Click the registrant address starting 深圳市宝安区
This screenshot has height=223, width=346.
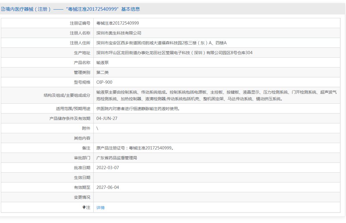[161, 43]
